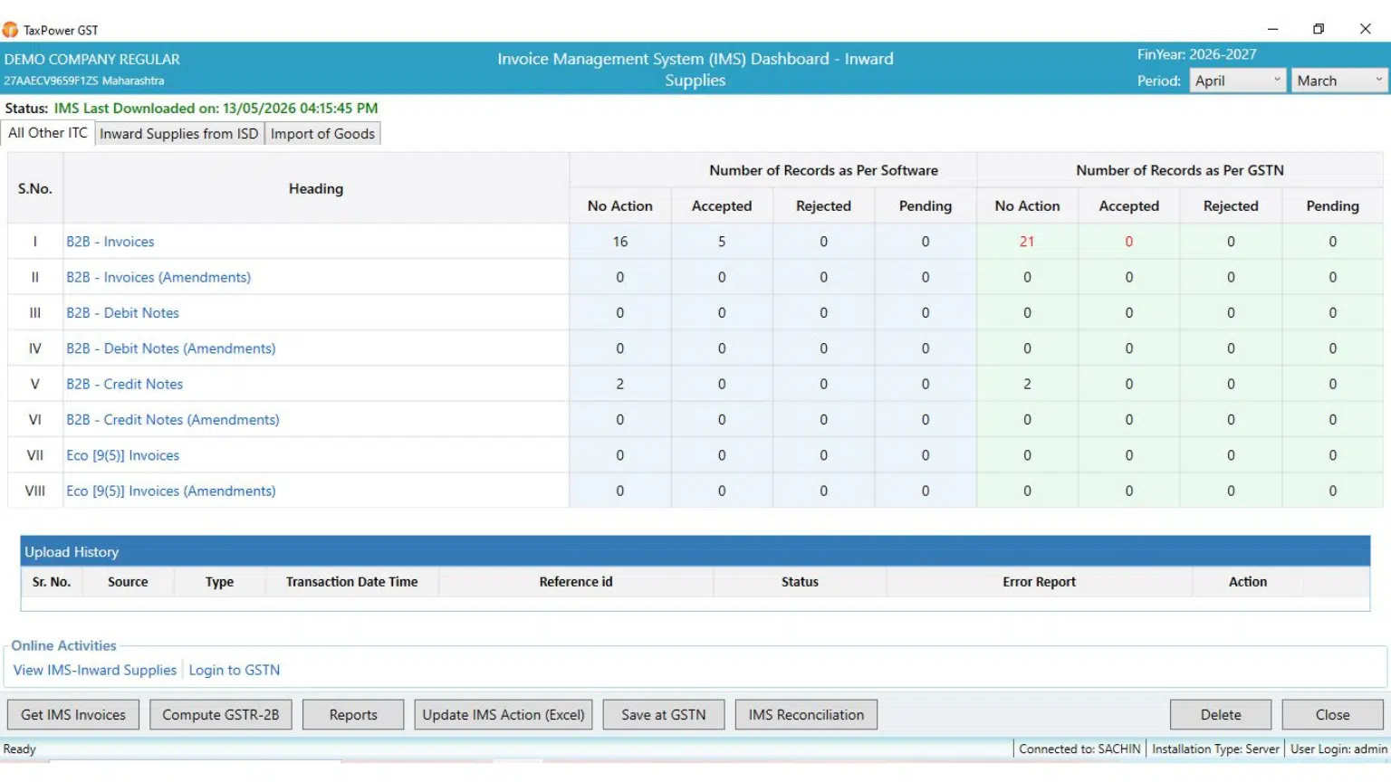Click Login to GSTN link
This screenshot has height=782, width=1391.
pos(235,670)
